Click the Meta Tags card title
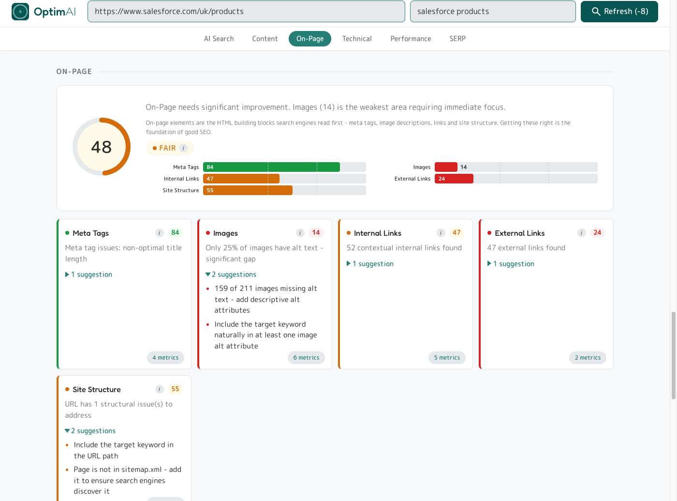Screen dimensions: 677x501 point(90,233)
